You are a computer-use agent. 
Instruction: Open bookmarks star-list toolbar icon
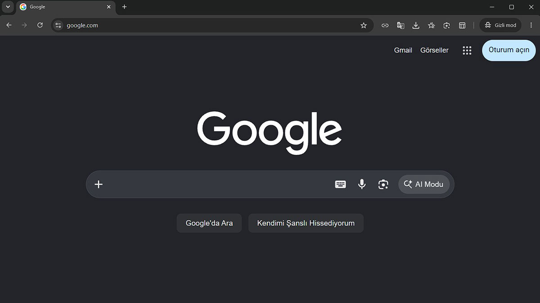[x=431, y=26]
